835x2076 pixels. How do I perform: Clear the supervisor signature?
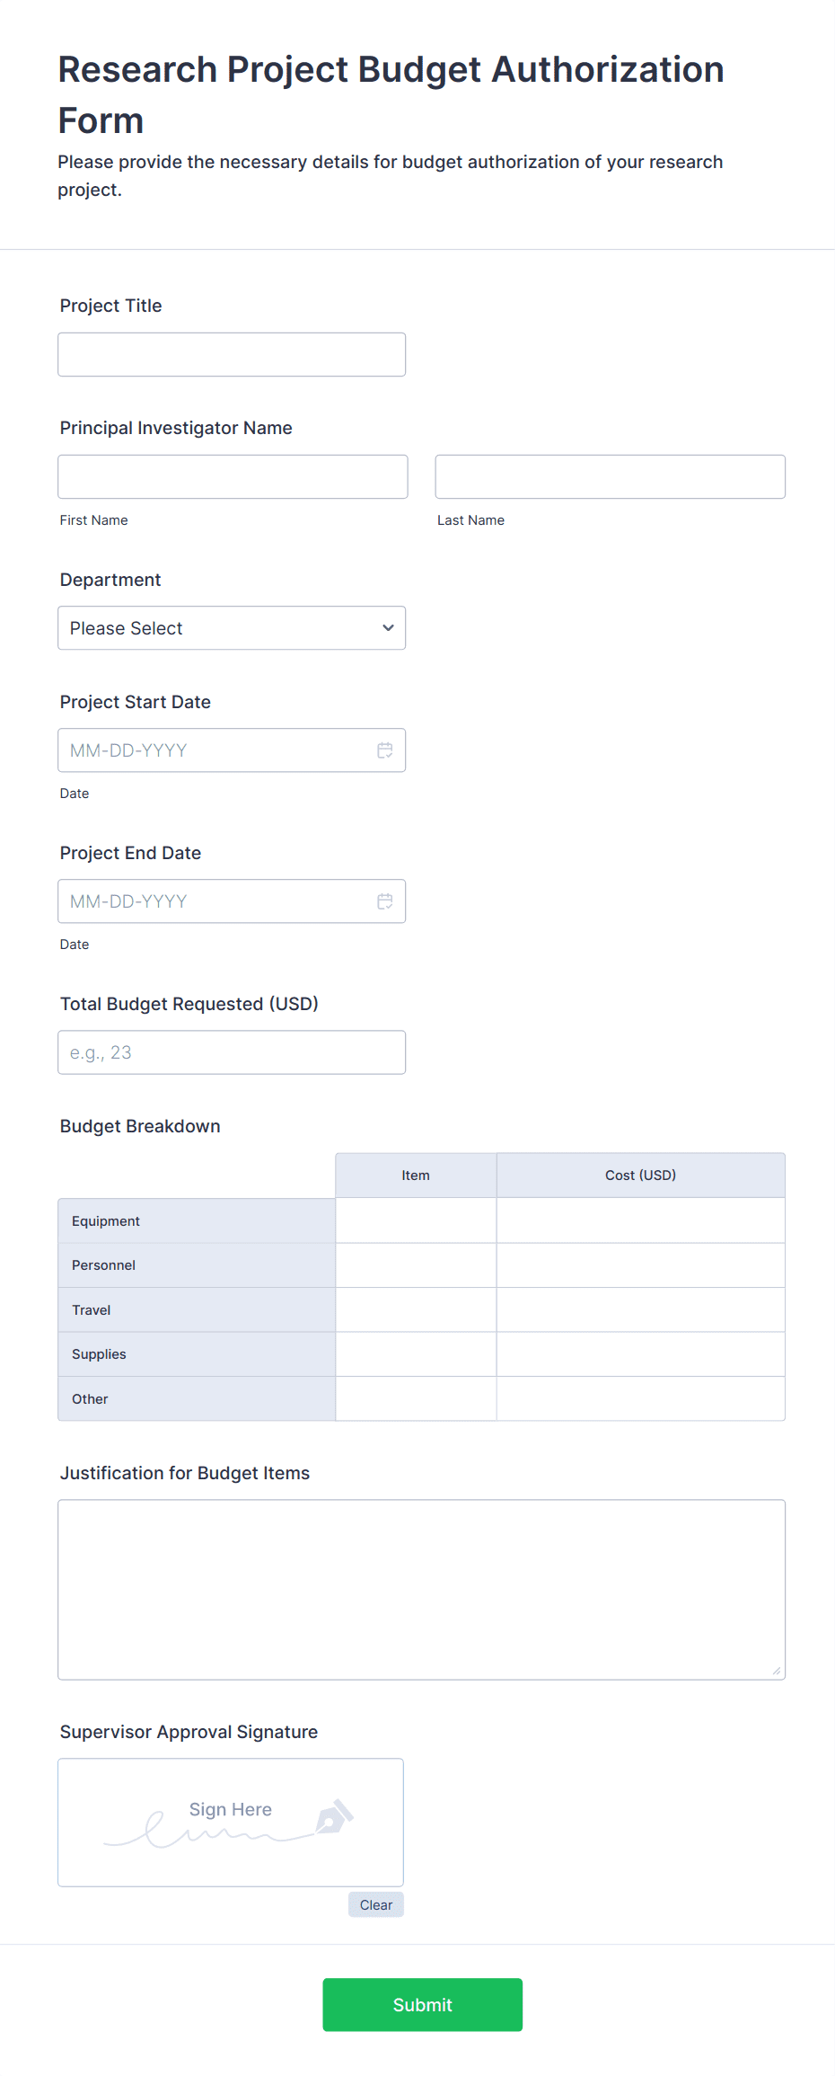coord(376,1905)
